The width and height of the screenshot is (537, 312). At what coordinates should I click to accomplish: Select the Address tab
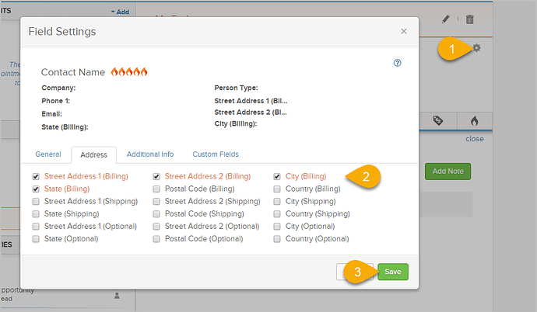[94, 155]
